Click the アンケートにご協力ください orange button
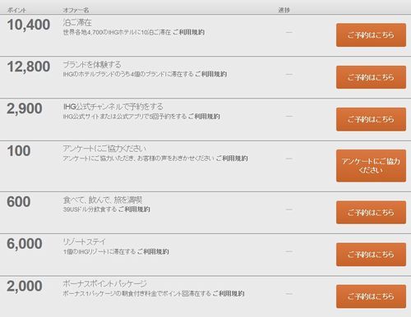This screenshot has height=317, width=411. click(x=371, y=166)
